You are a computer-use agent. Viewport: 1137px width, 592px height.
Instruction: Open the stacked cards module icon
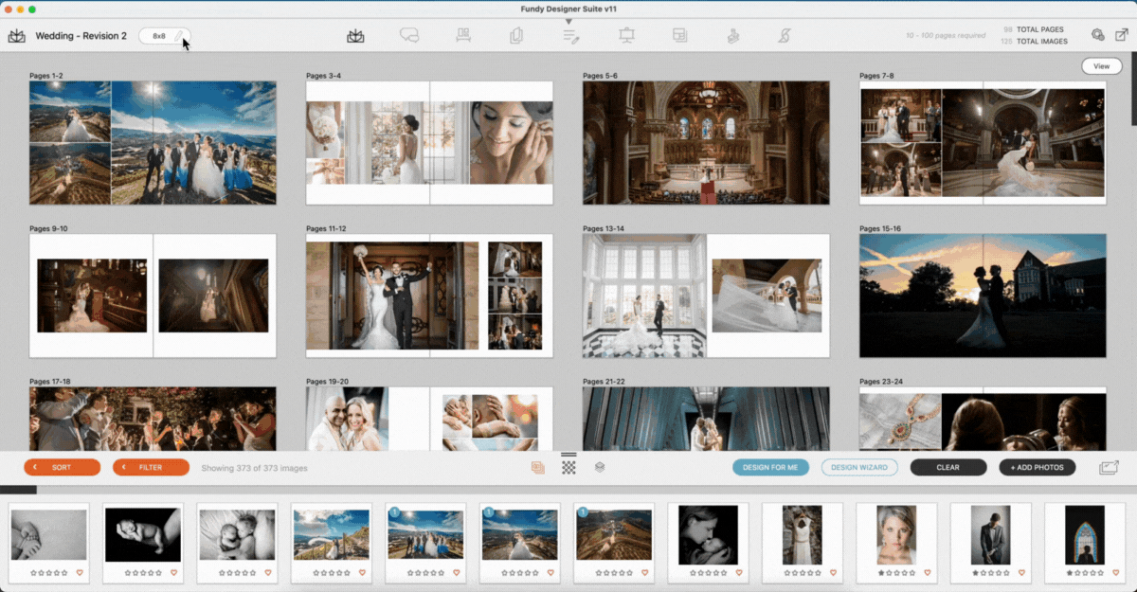516,36
